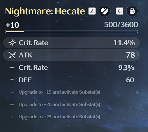Select the Crit. Rate 11.4% main stat row
This screenshot has height=132, width=148.
[x=72, y=43]
